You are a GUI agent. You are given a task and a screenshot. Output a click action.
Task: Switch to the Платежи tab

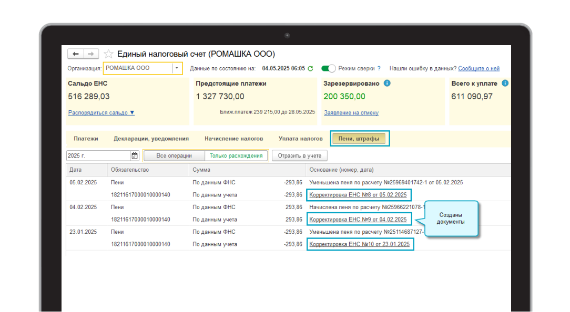pyautogui.click(x=86, y=139)
